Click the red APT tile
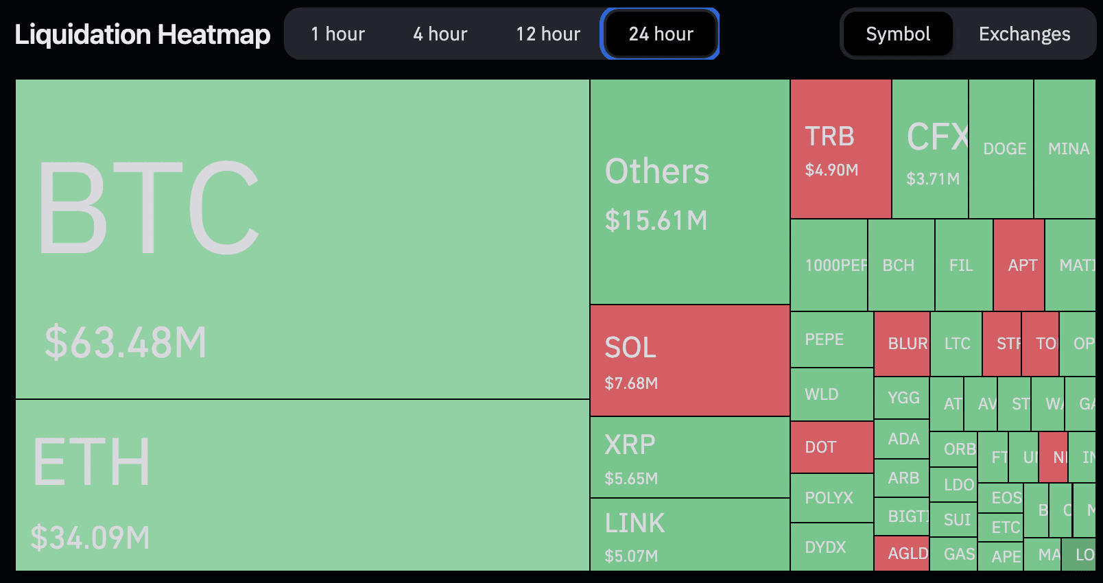Image resolution: width=1103 pixels, height=583 pixels. click(1019, 265)
